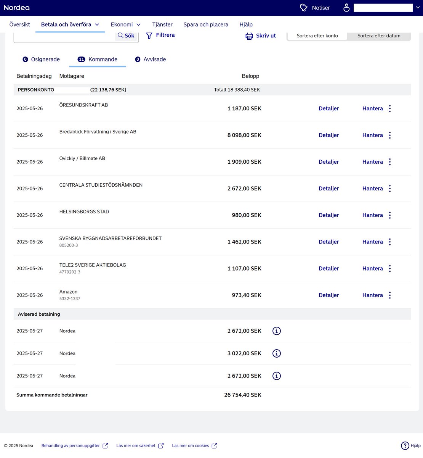
Task: Click Hantera for SVENSKA BYGGNADSARBETAREFÖRBUNDET
Action: point(372,242)
